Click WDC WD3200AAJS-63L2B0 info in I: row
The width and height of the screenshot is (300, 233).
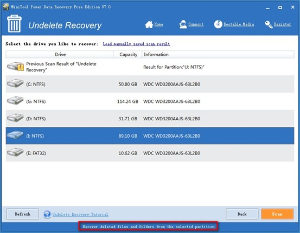point(171,136)
